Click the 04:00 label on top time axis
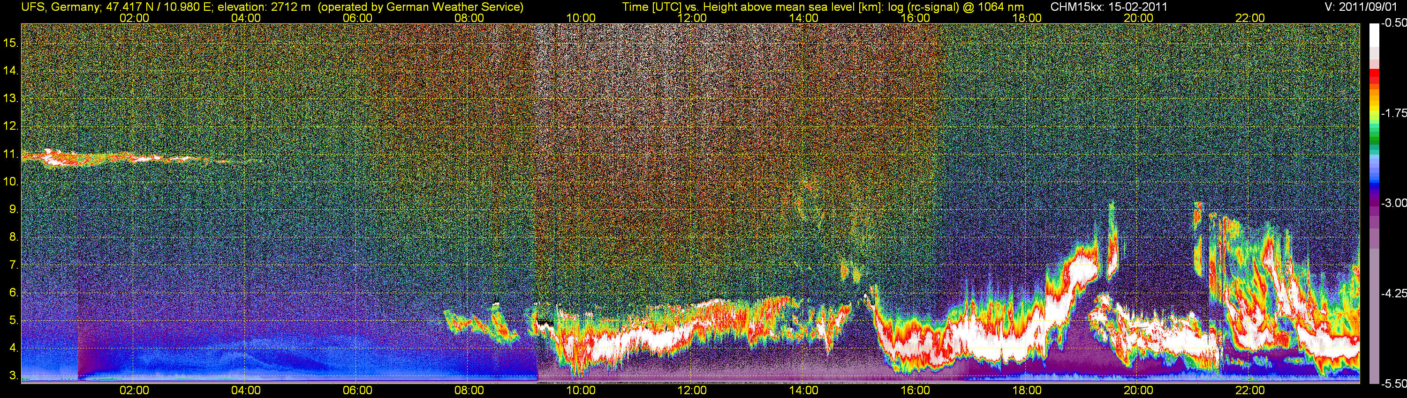Image resolution: width=1407 pixels, height=398 pixels. tap(246, 18)
